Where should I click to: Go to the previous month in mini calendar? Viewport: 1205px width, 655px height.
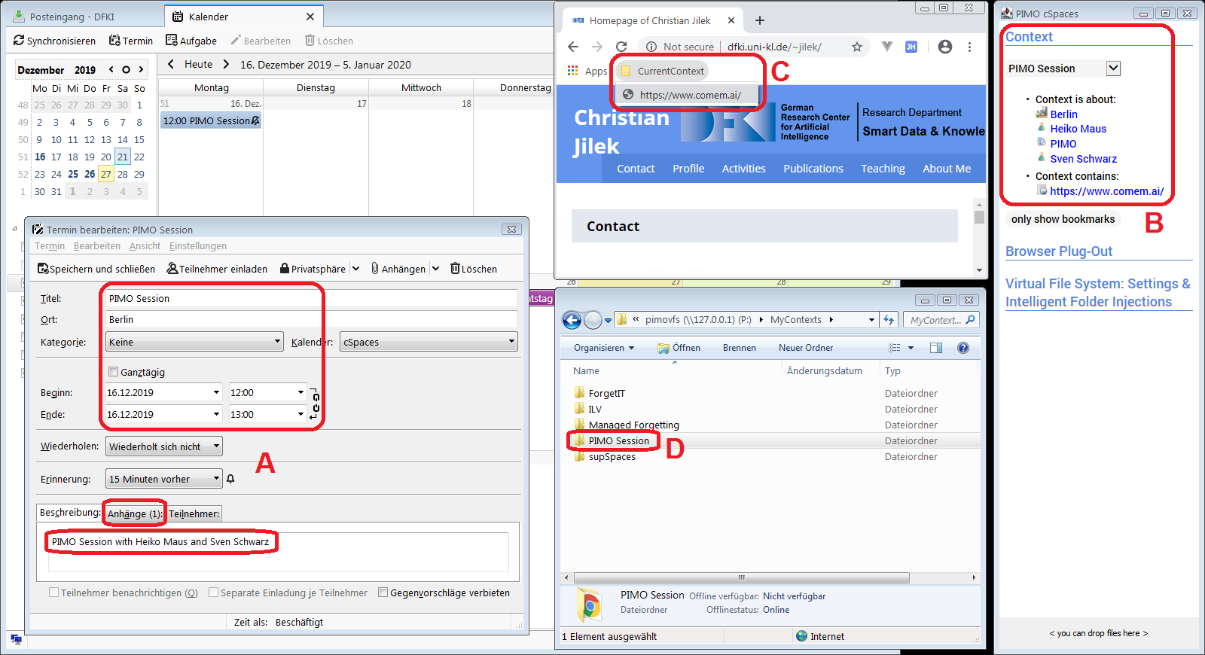point(111,70)
